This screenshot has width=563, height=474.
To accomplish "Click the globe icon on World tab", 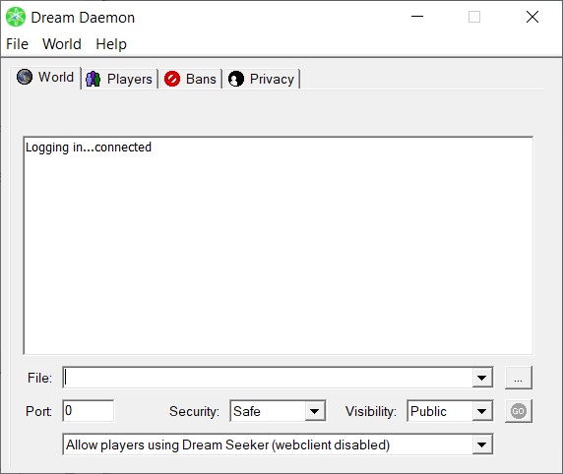I will pyautogui.click(x=25, y=77).
